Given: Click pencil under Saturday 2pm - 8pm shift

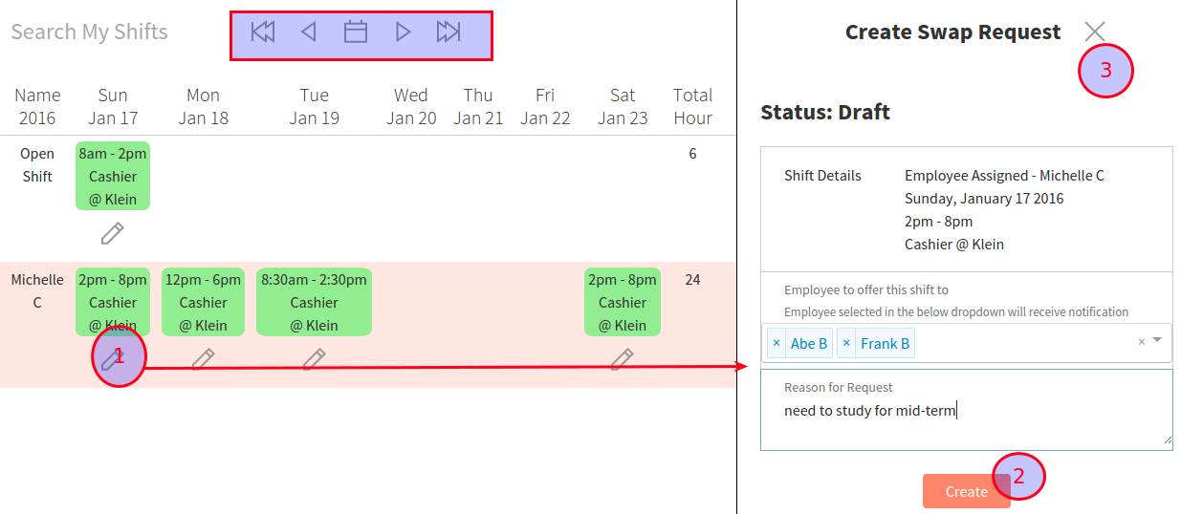Looking at the screenshot, I should pos(623,359).
